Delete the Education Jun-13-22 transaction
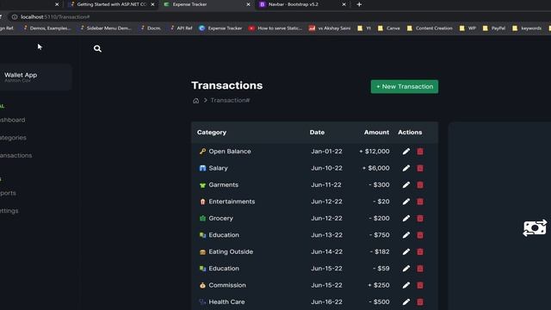Screen dimensions: 551x310 (x=420, y=235)
